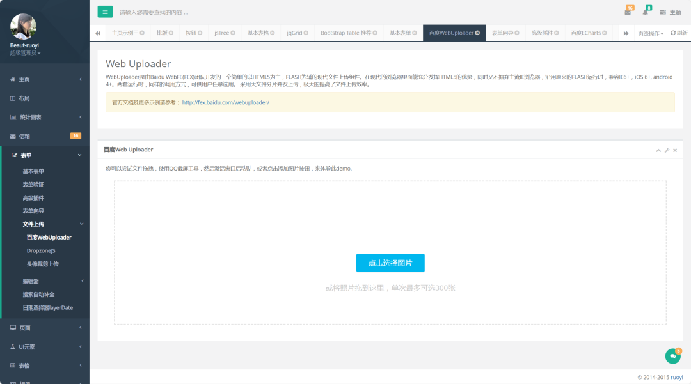Image resolution: width=691 pixels, height=384 pixels.
Task: Open the green chat bubble icon
Action: pos(673,356)
